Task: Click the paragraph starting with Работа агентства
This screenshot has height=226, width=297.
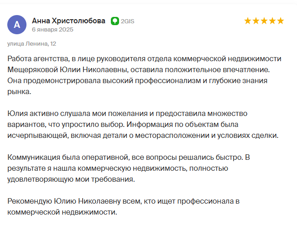Action: pos(144,75)
